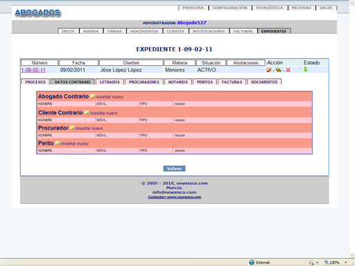Open the CONFIGURACIÓN menu
Viewport: 355px width, 266px height.
click(230, 8)
